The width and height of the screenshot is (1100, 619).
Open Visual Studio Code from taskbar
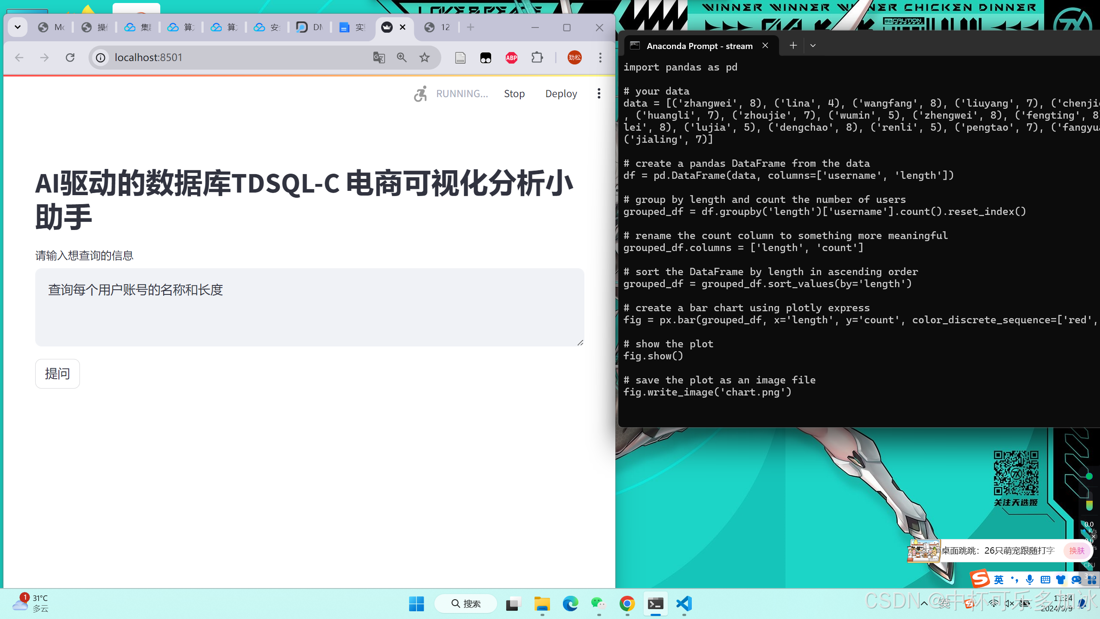[684, 604]
